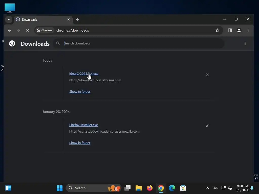Click the Today date heading
The height and width of the screenshot is (194, 259).
click(47, 61)
